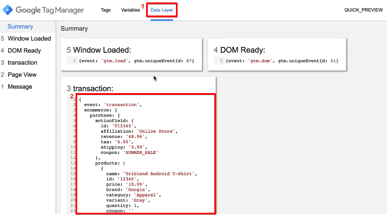Click the '4 DOM Ready:' card heading

click(239, 50)
